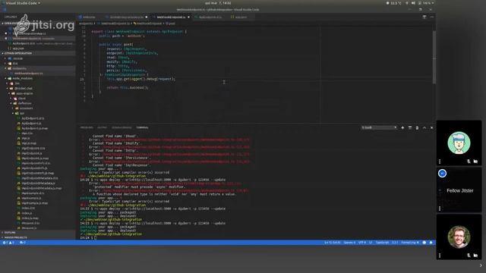Open the OUTPUT panel tab
Viewport: 486px width, 273px height.
102,127
